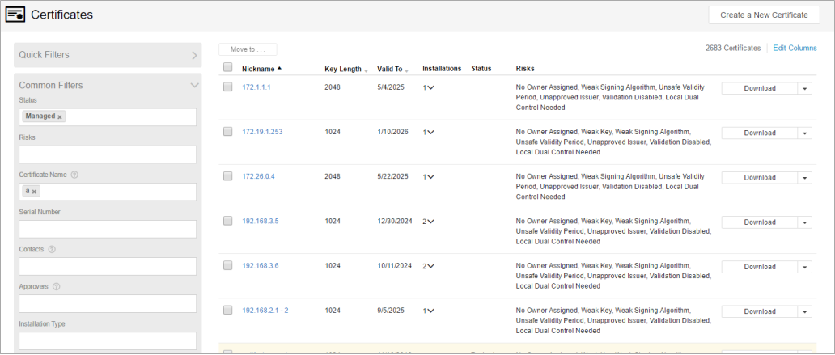Remove the 'a' certificate name filter tag
The width and height of the screenshot is (835, 355).
tap(34, 192)
